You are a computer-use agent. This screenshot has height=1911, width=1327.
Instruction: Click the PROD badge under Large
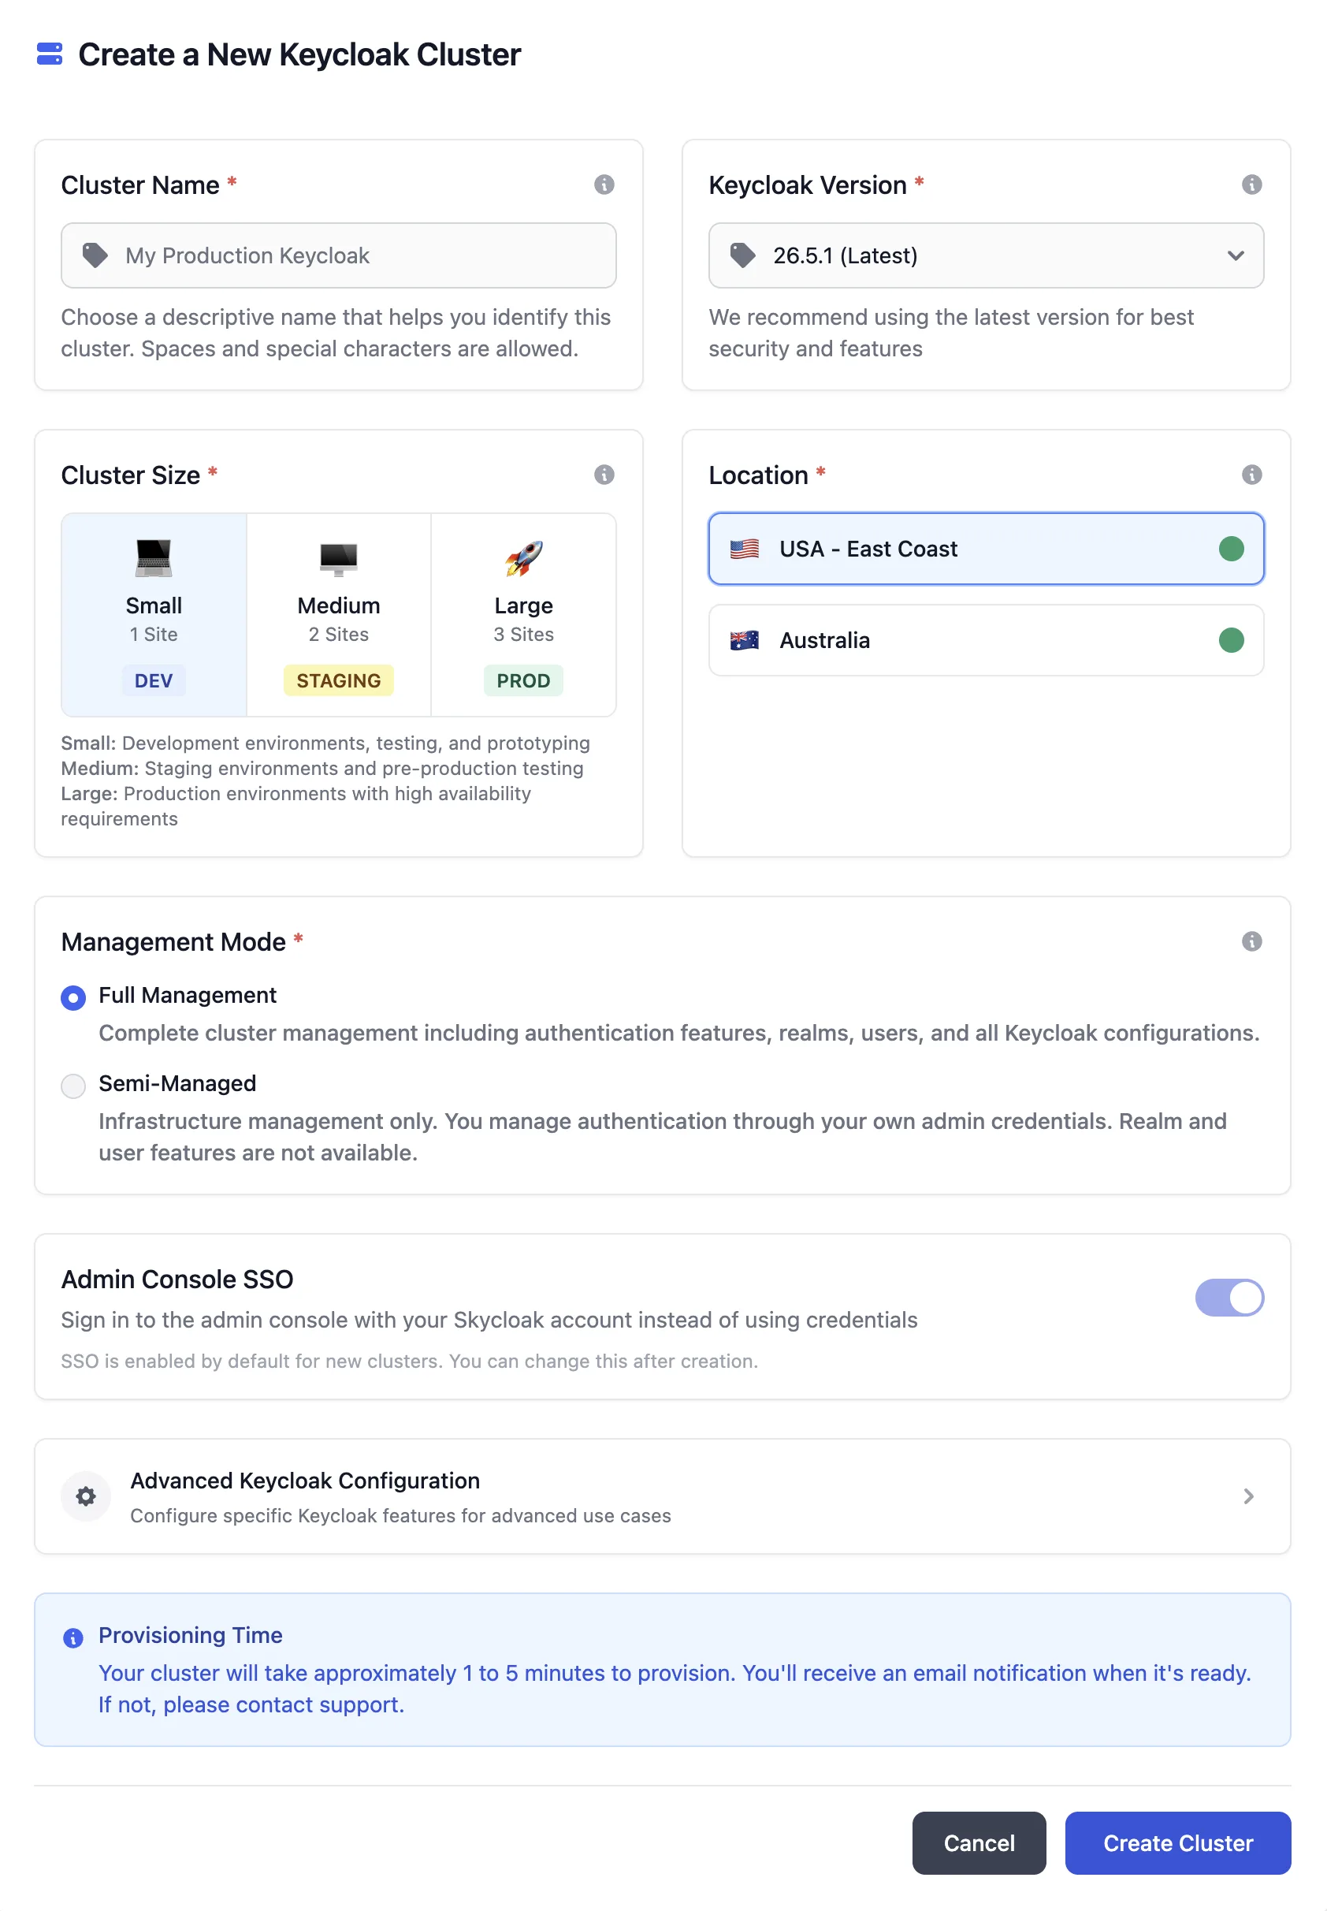click(x=523, y=680)
